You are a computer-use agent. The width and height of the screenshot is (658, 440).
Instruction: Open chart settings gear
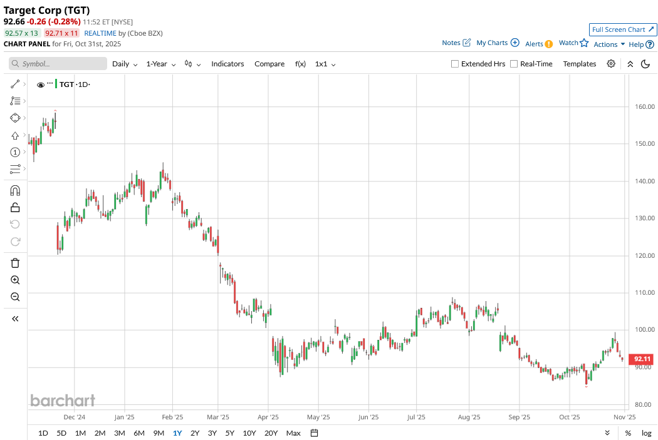pyautogui.click(x=611, y=64)
